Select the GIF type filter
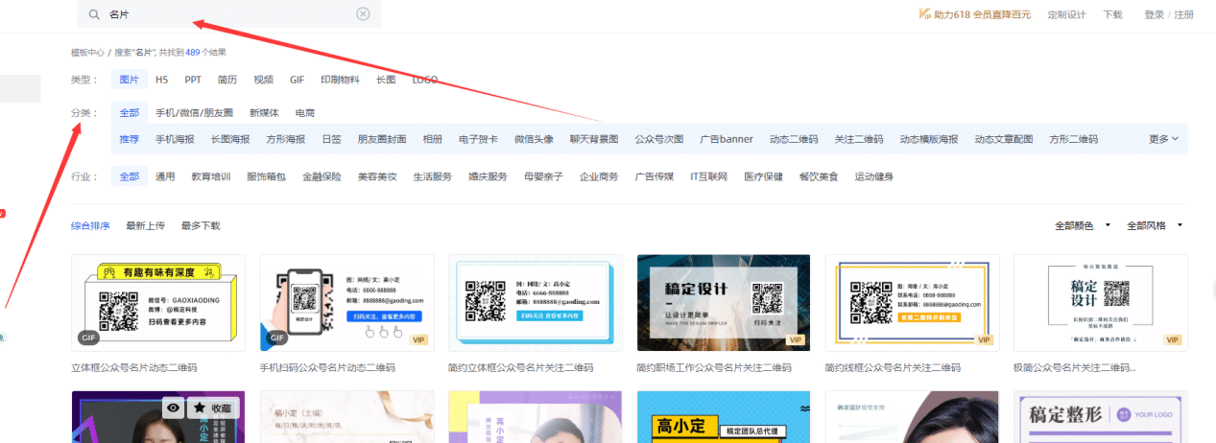The width and height of the screenshot is (1216, 443). point(298,80)
